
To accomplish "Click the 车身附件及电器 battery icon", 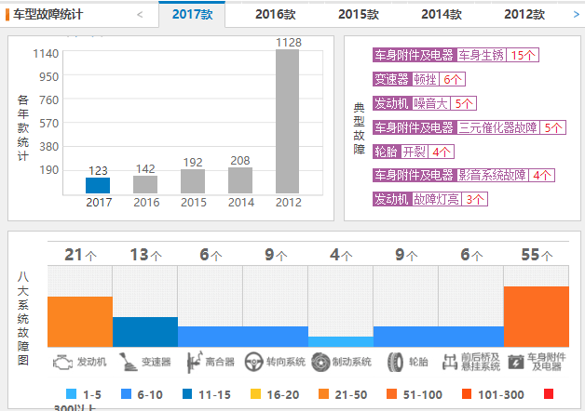I will [516, 362].
